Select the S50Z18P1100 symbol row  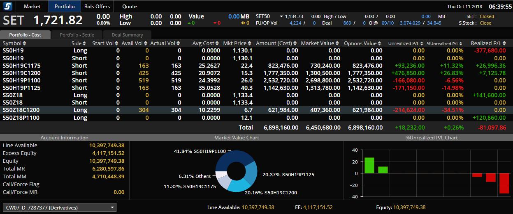coord(256,118)
